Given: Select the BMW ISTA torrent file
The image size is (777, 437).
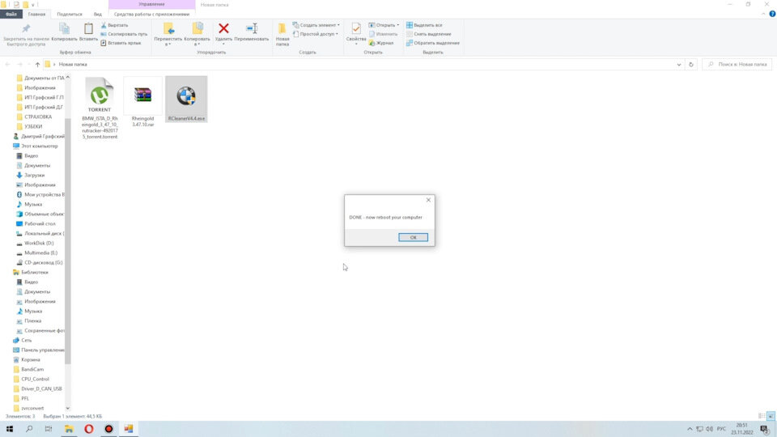Looking at the screenshot, I should click(x=100, y=108).
